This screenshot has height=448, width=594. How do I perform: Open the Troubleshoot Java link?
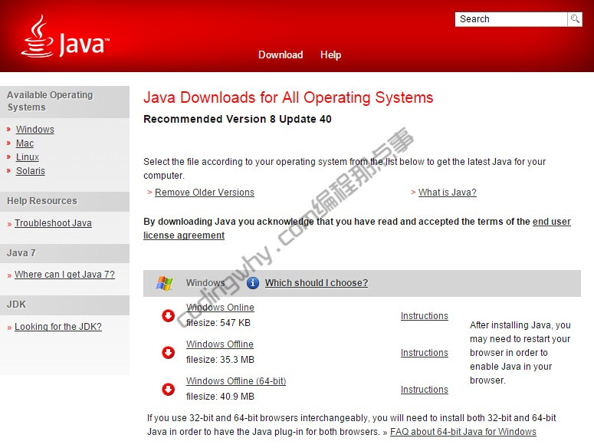click(53, 223)
